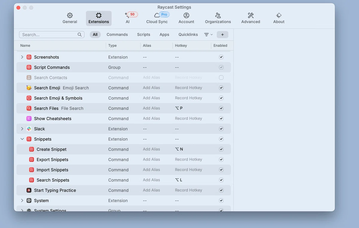Click the Start Typing Practice icon

(29, 190)
